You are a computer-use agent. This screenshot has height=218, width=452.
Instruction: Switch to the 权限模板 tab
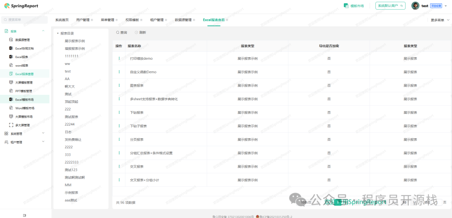click(x=132, y=20)
